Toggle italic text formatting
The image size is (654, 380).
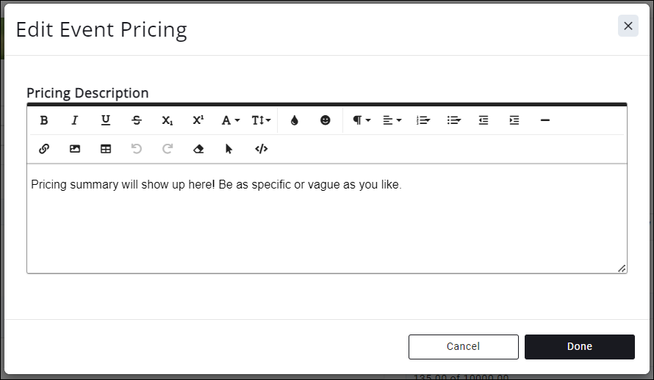pos(74,120)
